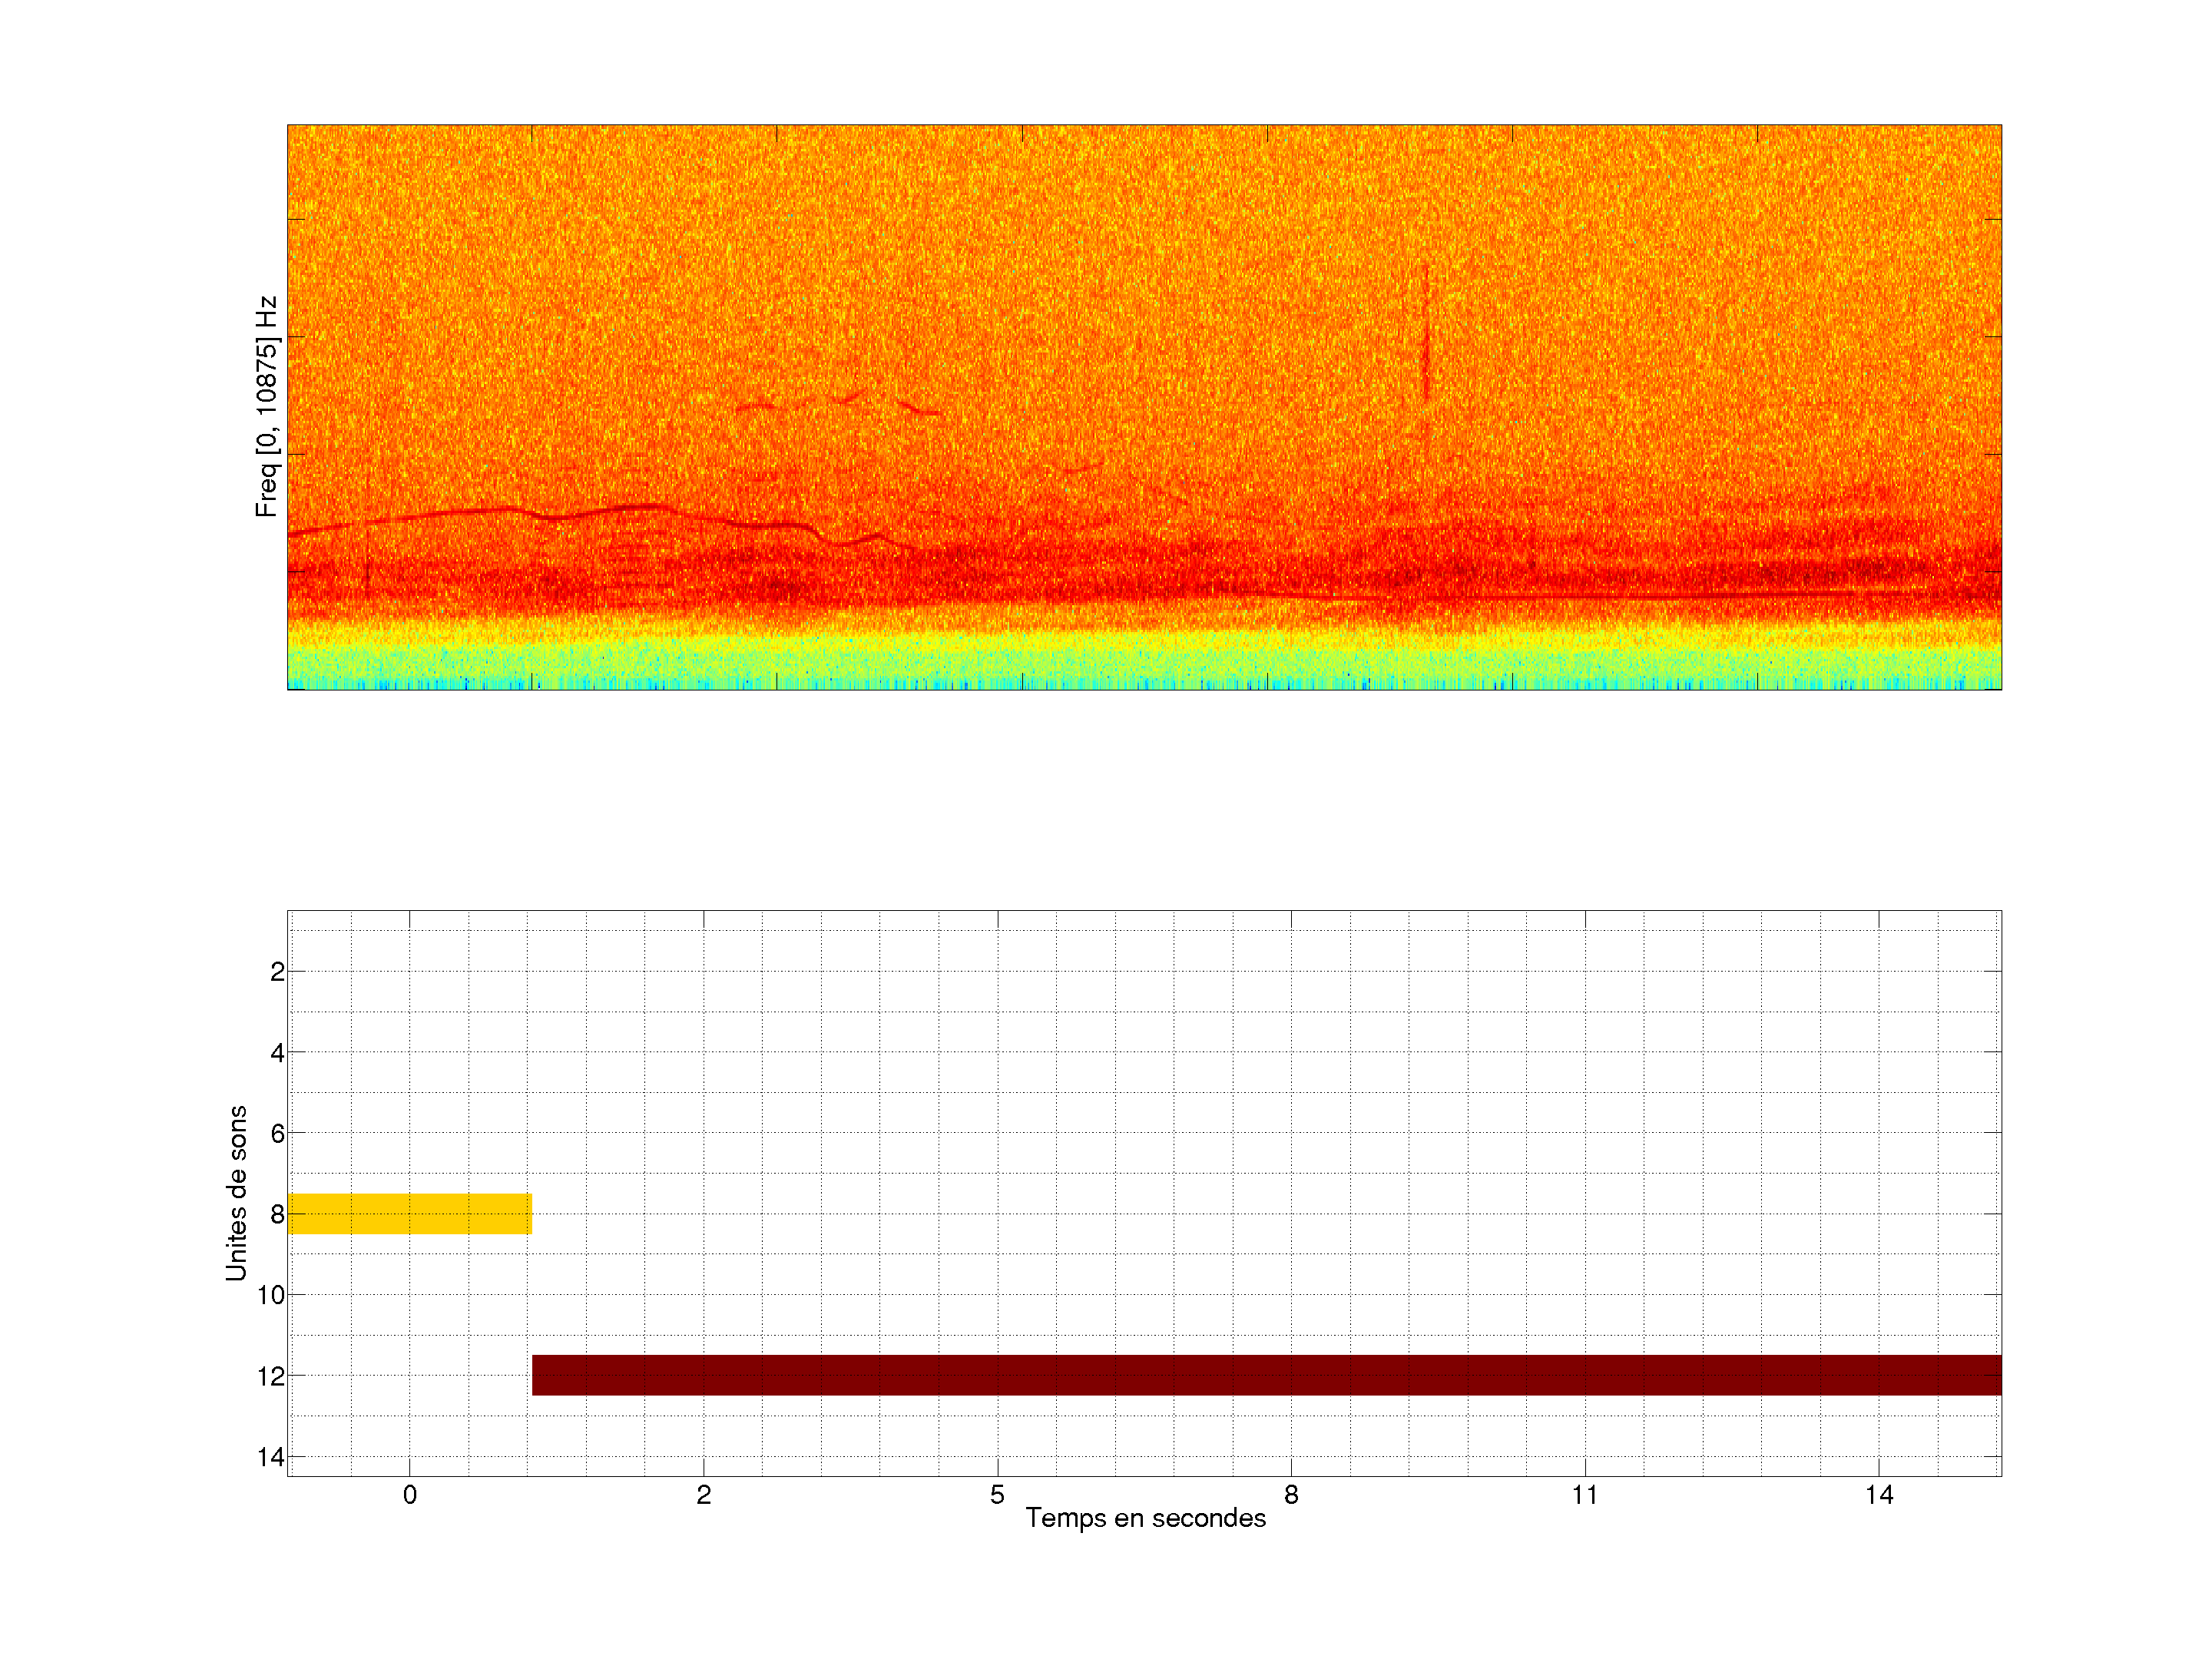Image resolution: width=2212 pixels, height=1659 pixels.
Task: Click x-axis tick label 5
Action: [997, 1495]
